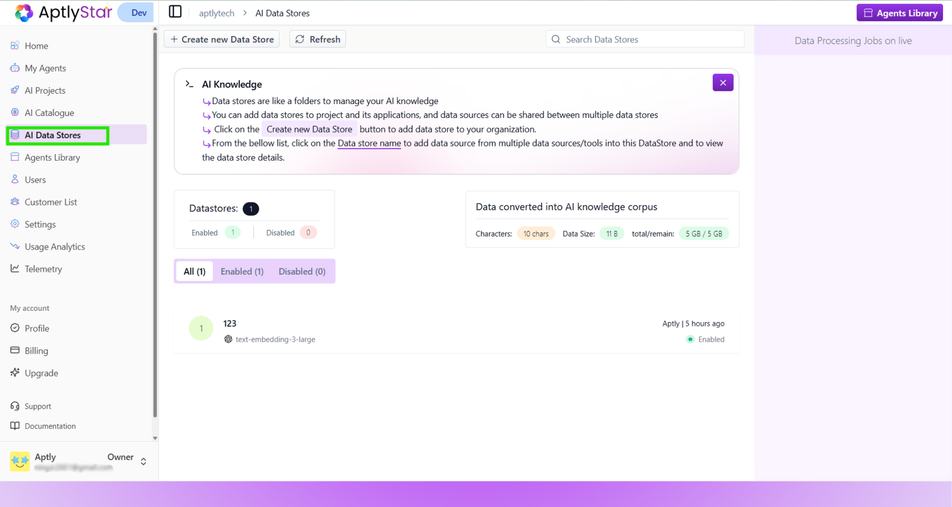
Task: Dismiss the AI Knowledge banner
Action: tap(723, 82)
